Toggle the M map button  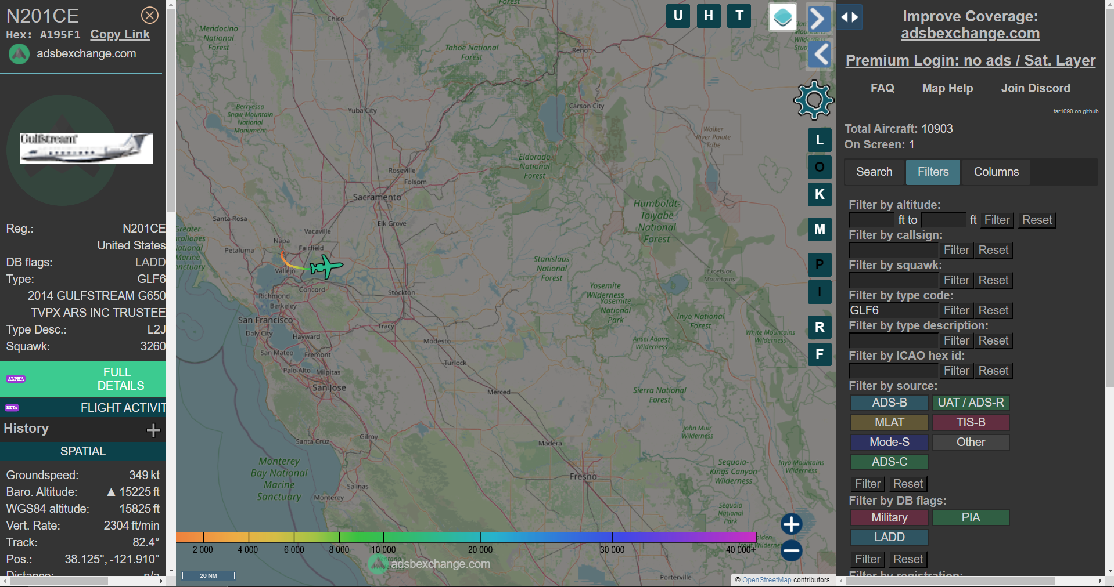coord(820,229)
